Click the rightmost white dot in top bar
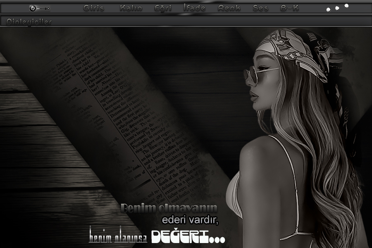Viewport: 372px width, 248px height. [346, 6]
